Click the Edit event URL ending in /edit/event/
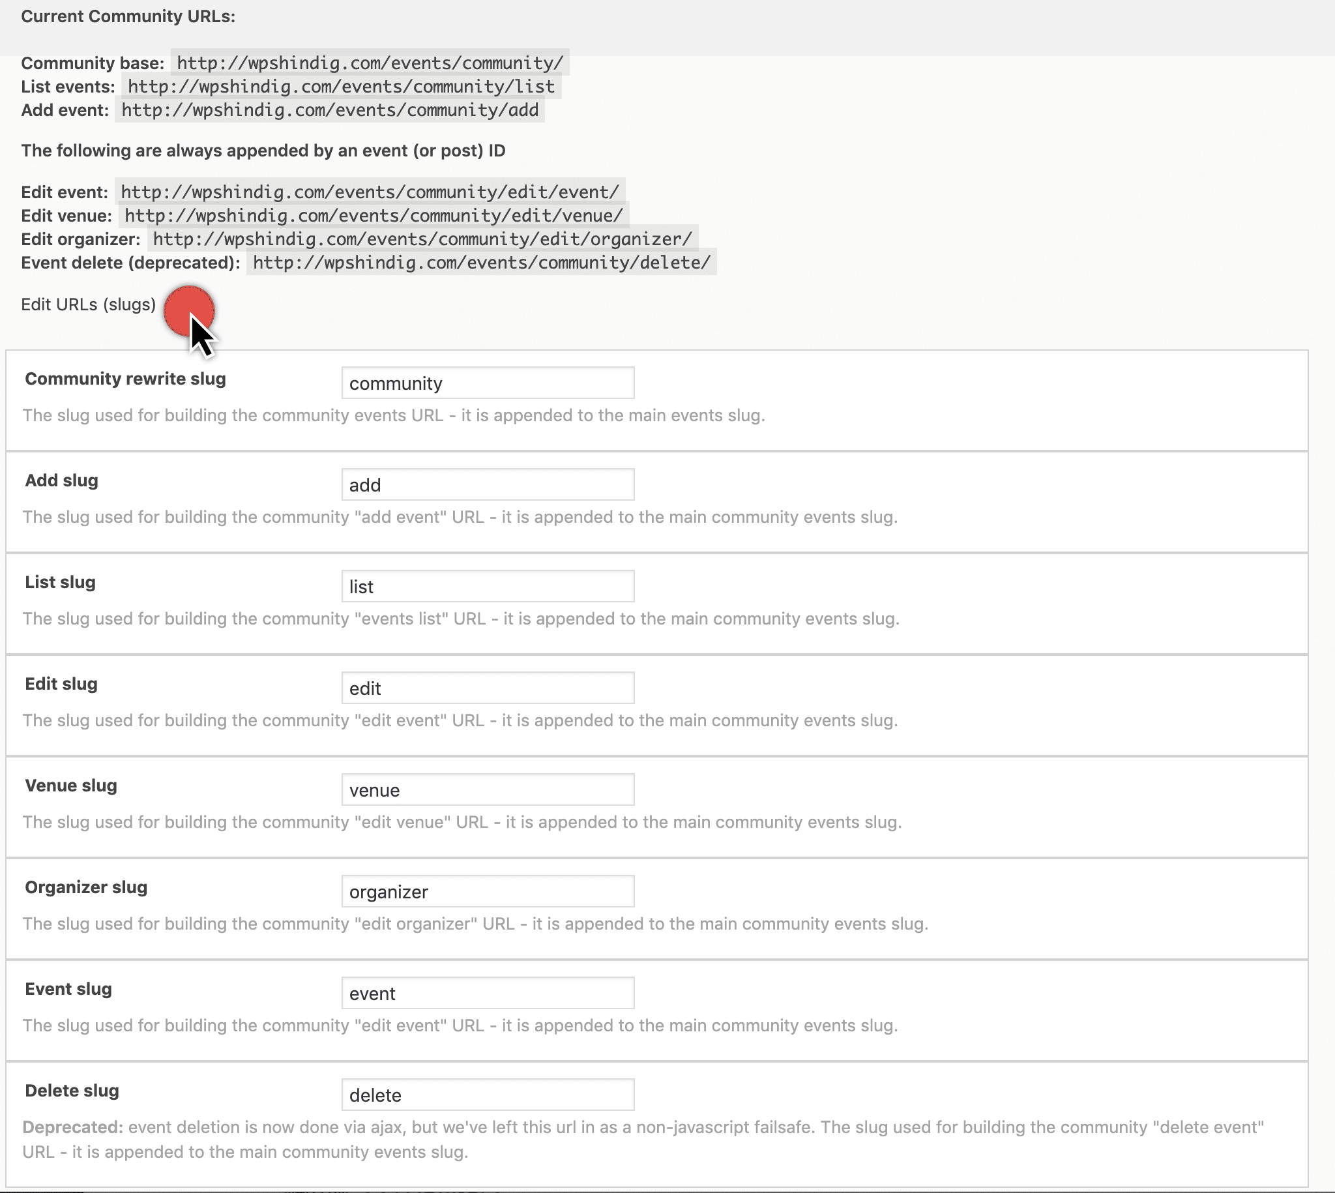Screen dimensions: 1335x1193 pyautogui.click(x=370, y=192)
